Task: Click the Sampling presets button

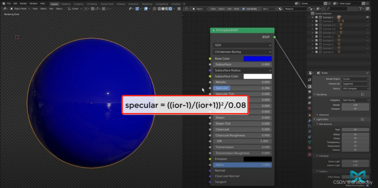Action: [362, 95]
